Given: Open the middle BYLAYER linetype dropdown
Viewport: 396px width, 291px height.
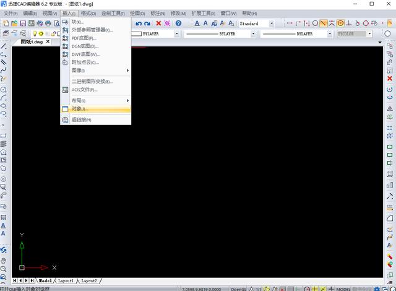Looking at the screenshot, I should [x=253, y=33].
